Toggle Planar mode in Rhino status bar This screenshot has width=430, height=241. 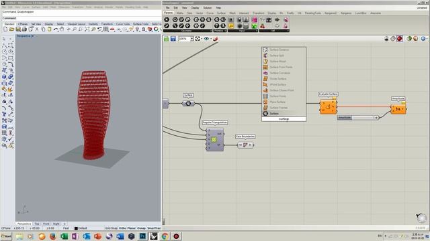132,228
